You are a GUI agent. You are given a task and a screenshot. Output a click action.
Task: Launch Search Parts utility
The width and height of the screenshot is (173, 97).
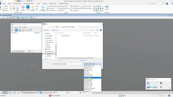tap(50, 8)
